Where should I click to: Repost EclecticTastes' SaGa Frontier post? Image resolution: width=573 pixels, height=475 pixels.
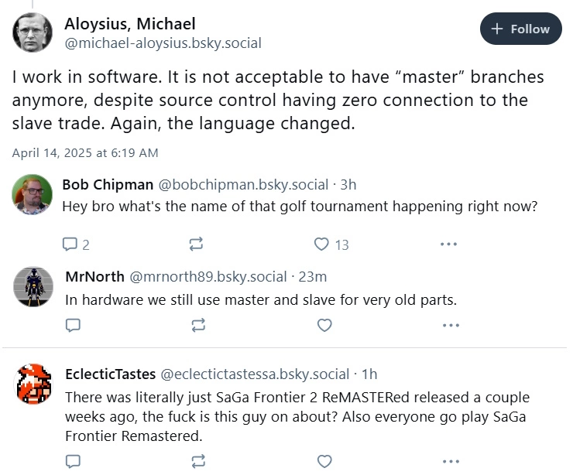(198, 462)
